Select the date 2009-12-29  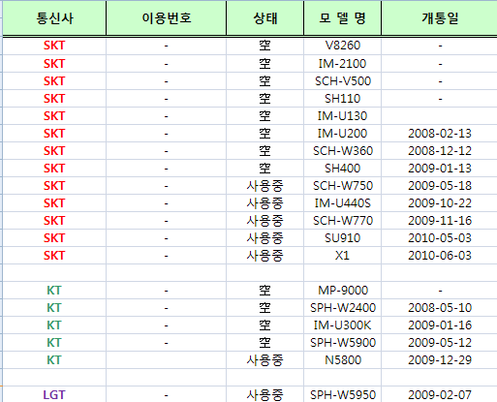(x=440, y=360)
